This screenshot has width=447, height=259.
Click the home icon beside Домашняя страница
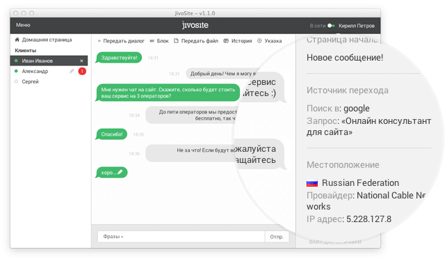point(17,40)
